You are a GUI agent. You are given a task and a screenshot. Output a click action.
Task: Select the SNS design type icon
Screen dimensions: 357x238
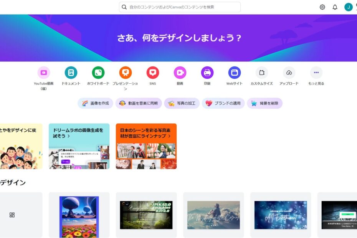pos(152,73)
